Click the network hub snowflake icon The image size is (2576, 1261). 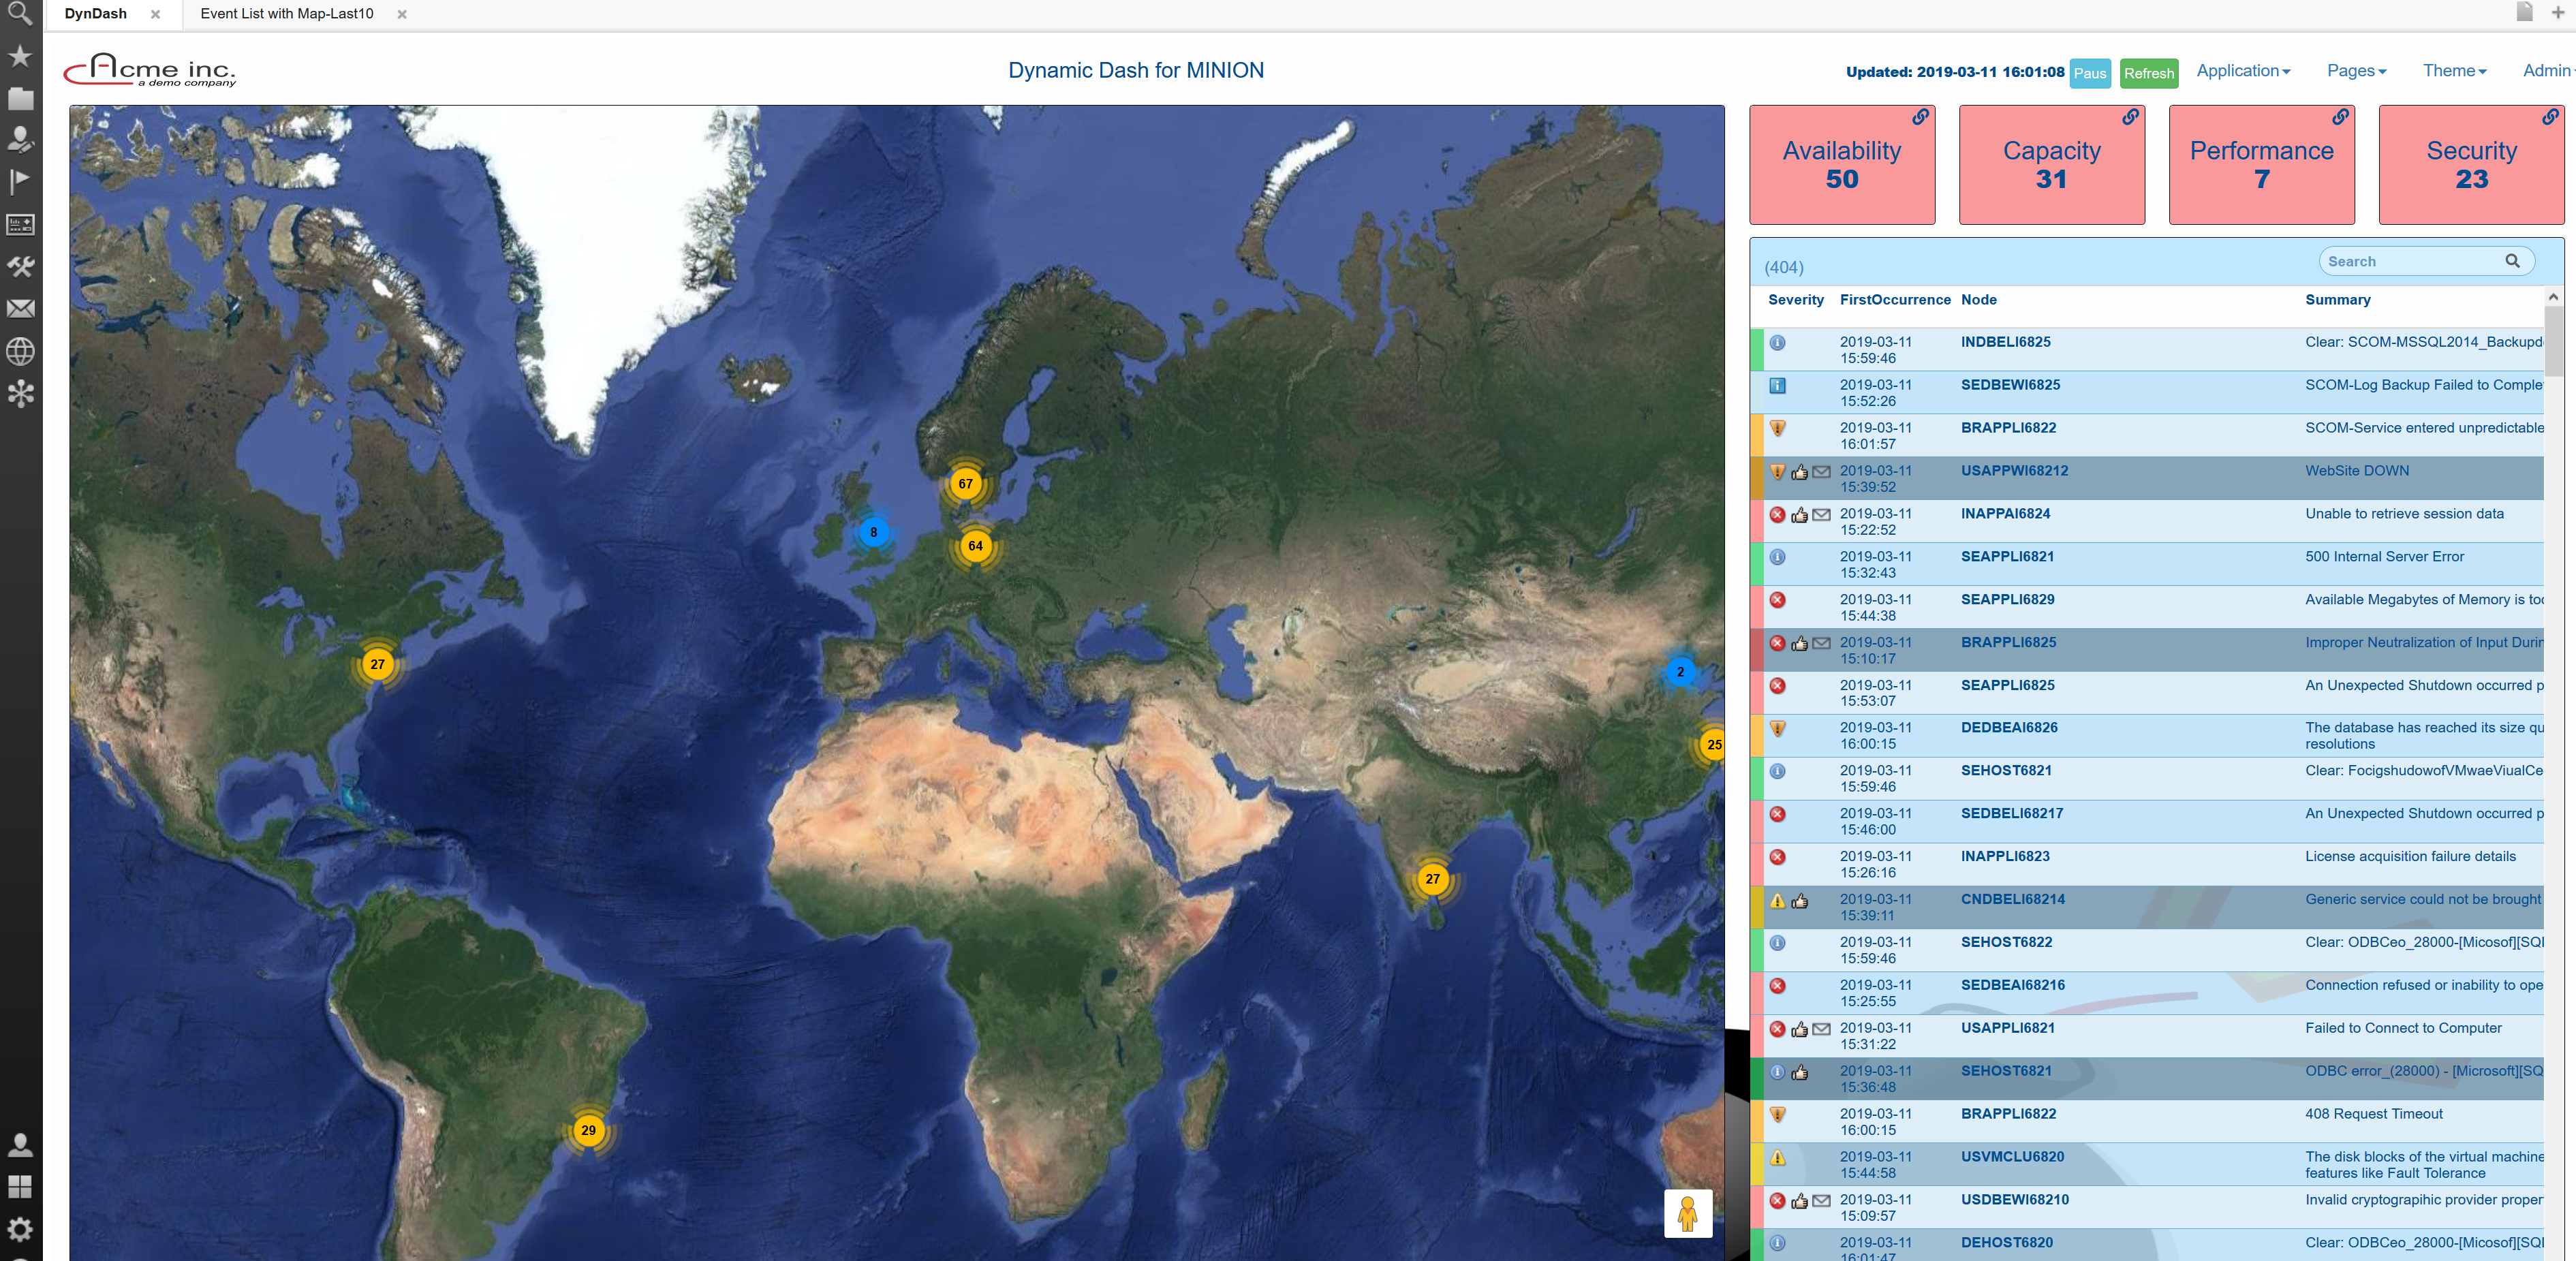pyautogui.click(x=20, y=393)
